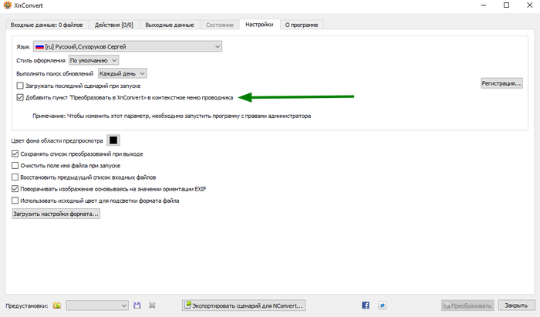The width and height of the screenshot is (540, 317).
Task: Open update check 'Каждый день' dropdown
Action: tap(122, 73)
